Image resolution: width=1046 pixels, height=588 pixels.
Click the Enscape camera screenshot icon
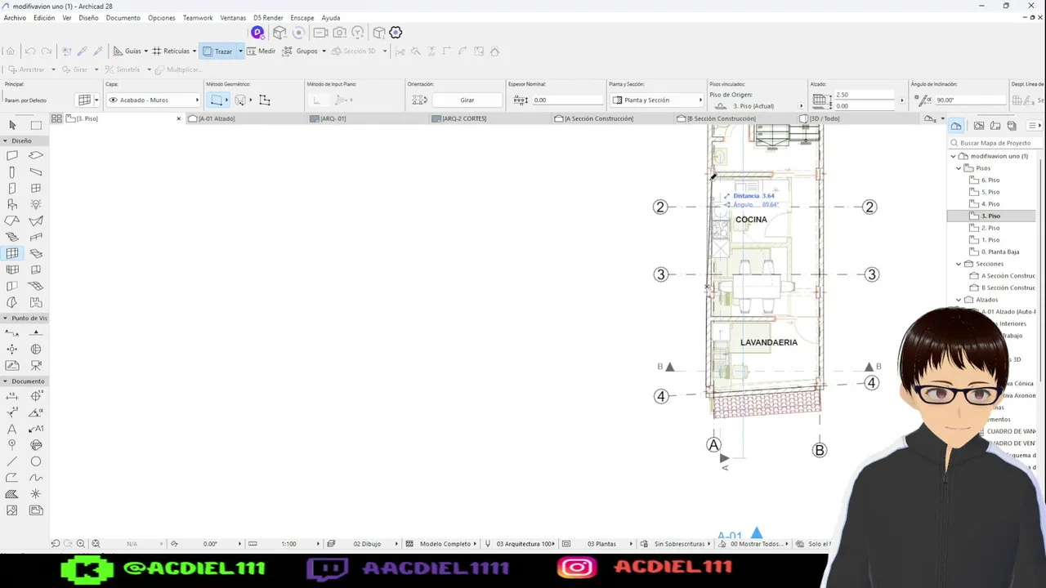pos(339,33)
